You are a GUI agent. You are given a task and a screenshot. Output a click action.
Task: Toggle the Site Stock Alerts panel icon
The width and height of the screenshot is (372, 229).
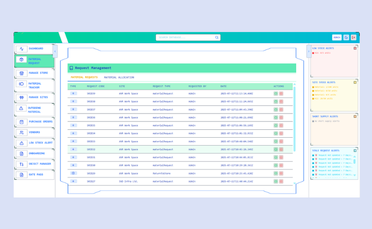click(355, 83)
